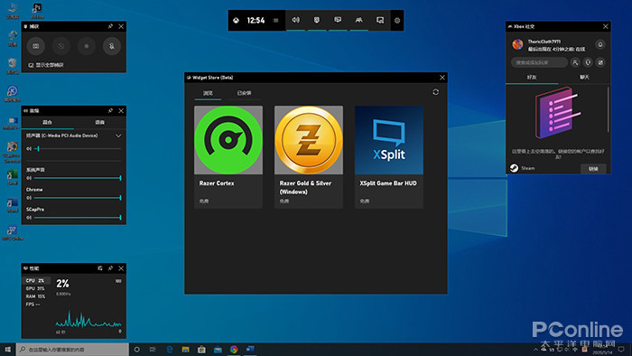This screenshot has height=356, width=632.
Task: Switch to Friends tab in Xbox Social
Action: click(x=532, y=78)
